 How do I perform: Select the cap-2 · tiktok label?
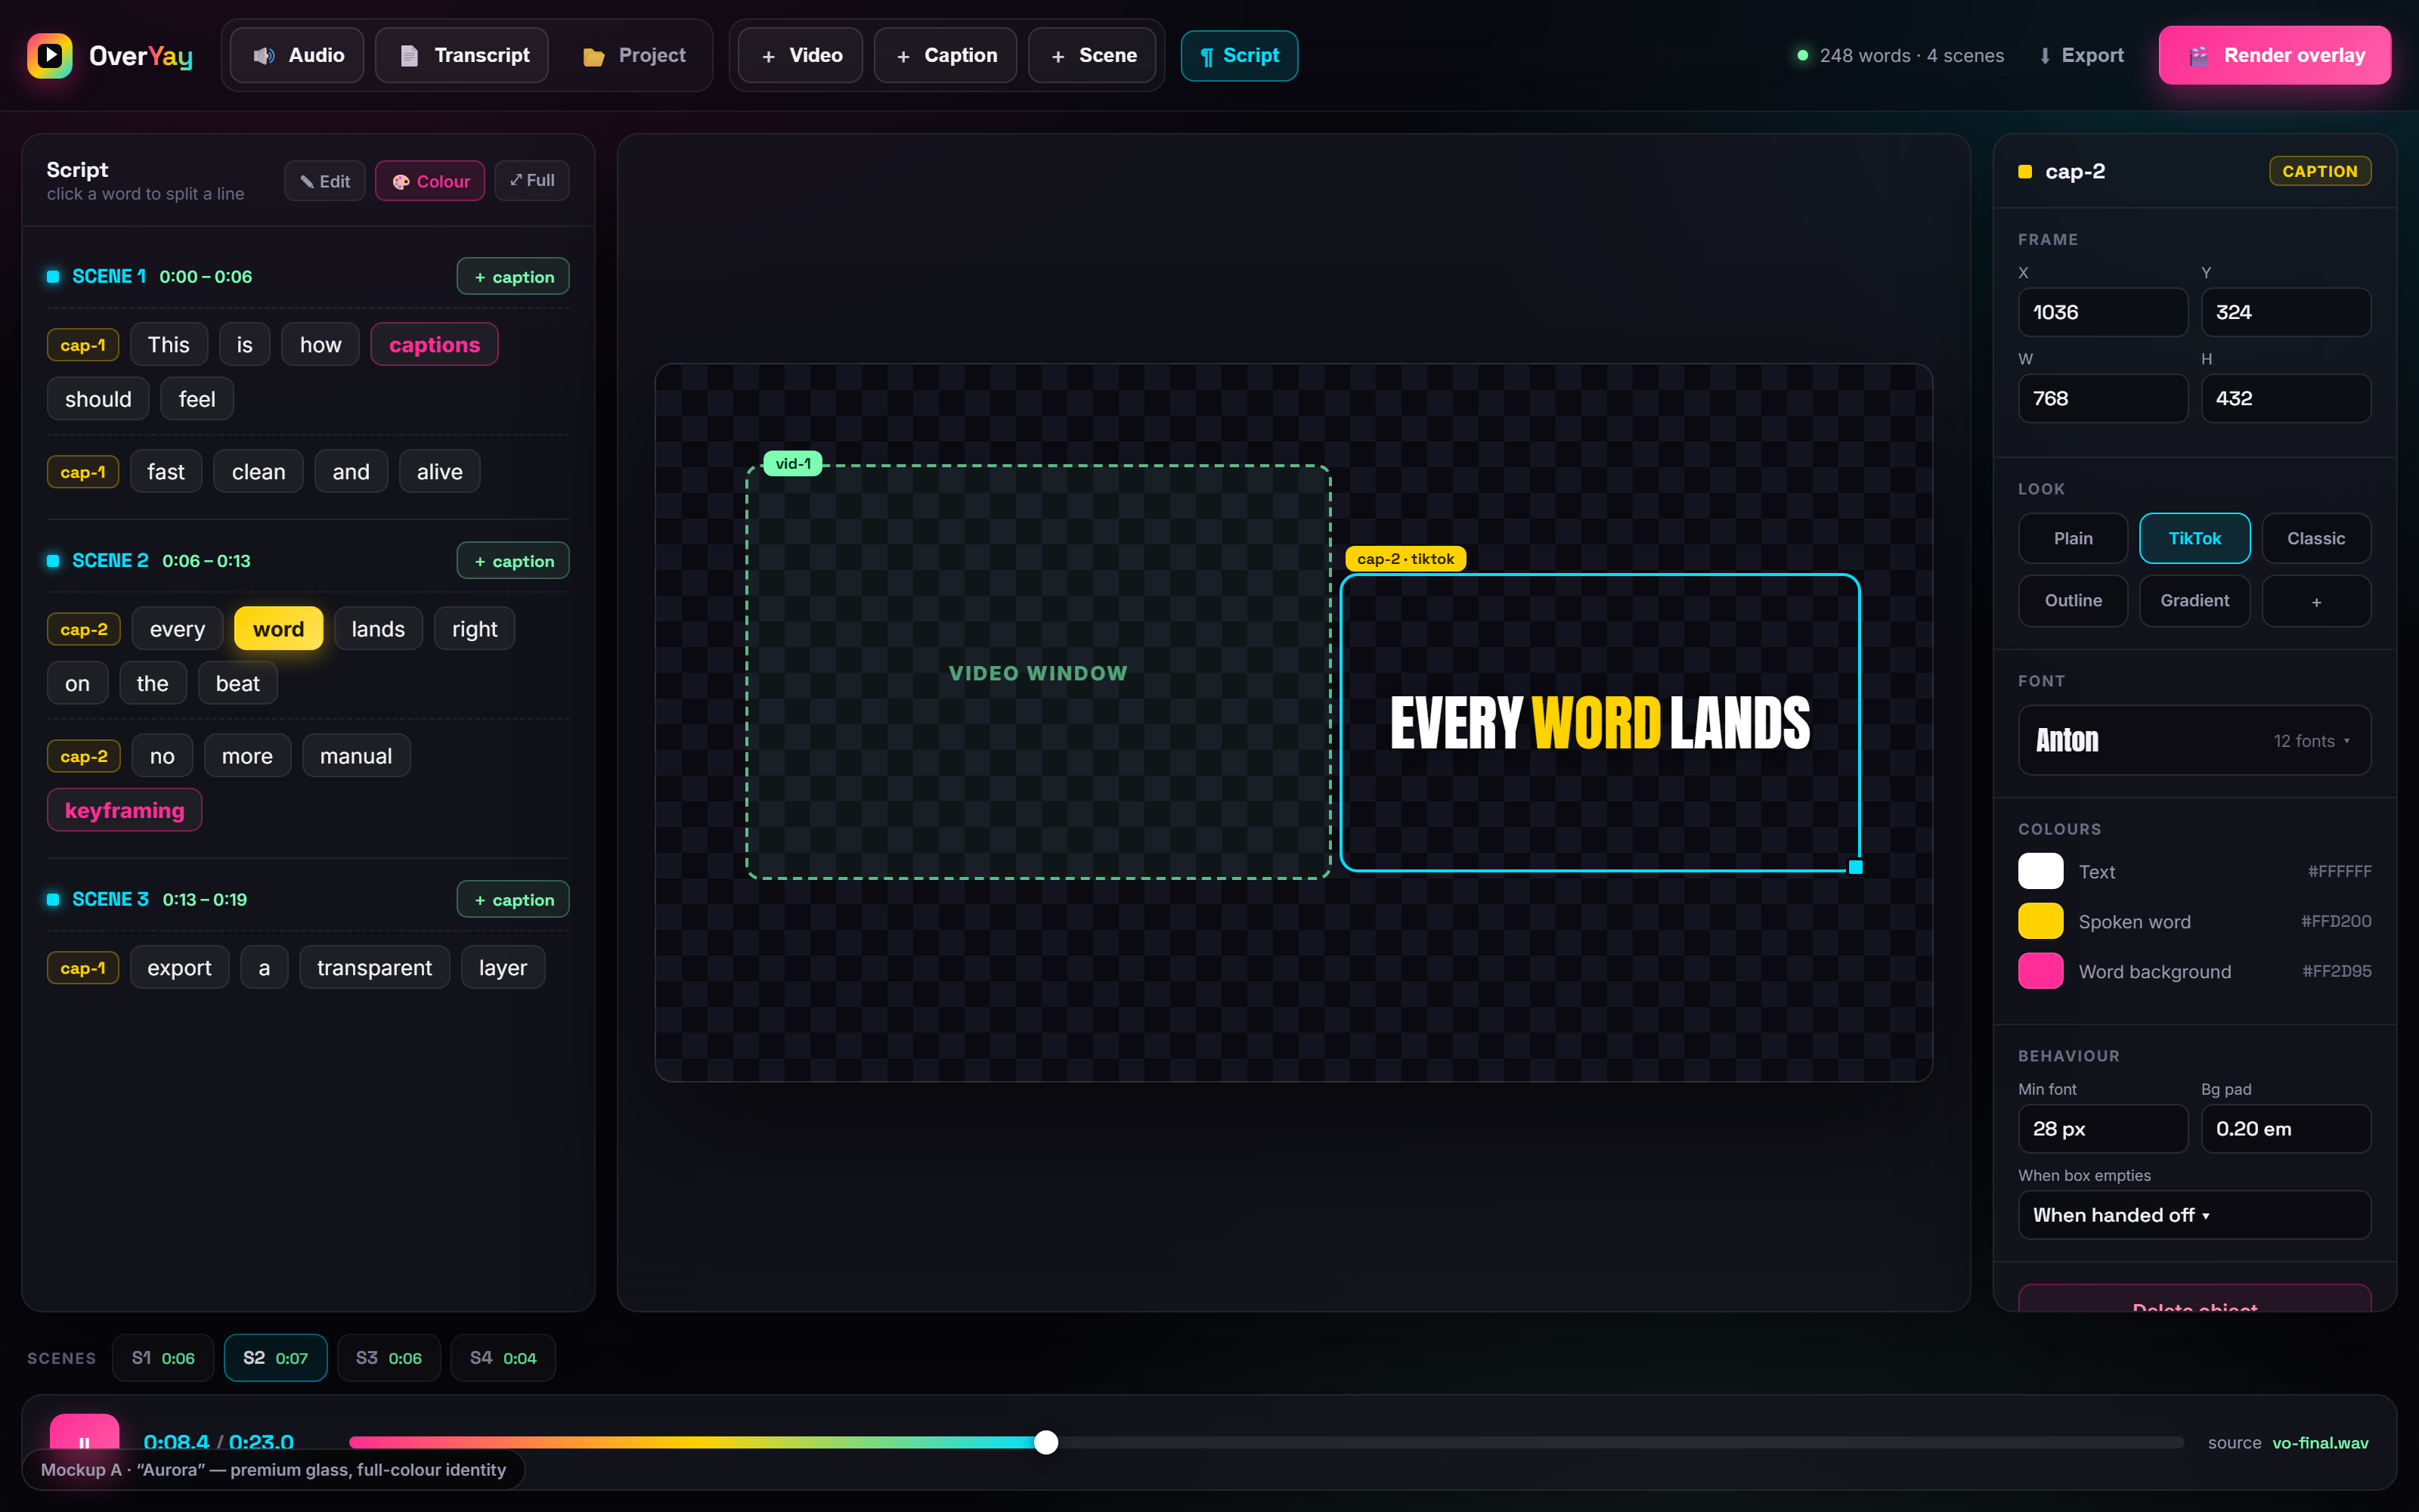(1405, 559)
